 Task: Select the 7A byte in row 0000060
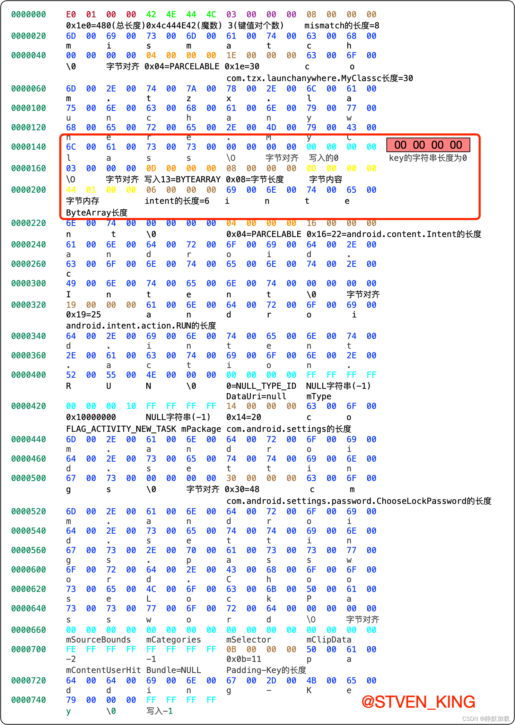[x=191, y=89]
